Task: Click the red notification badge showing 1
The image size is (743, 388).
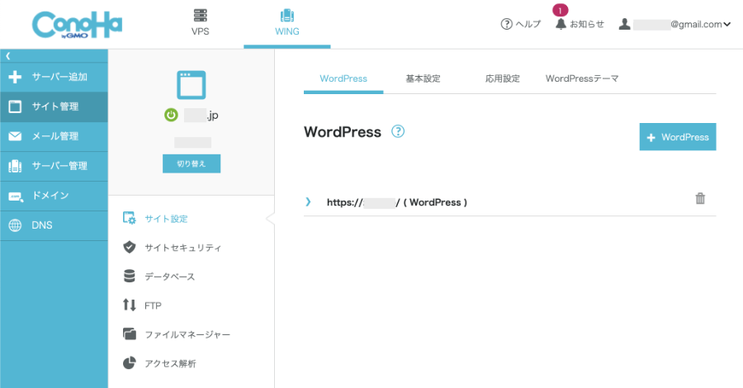Action: (x=560, y=11)
